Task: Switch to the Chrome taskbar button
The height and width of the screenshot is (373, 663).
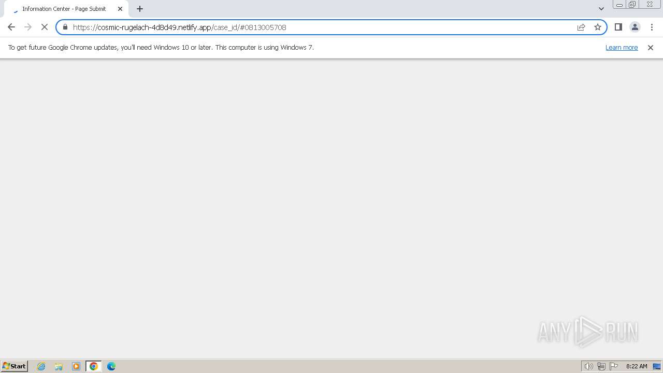Action: [x=94, y=366]
